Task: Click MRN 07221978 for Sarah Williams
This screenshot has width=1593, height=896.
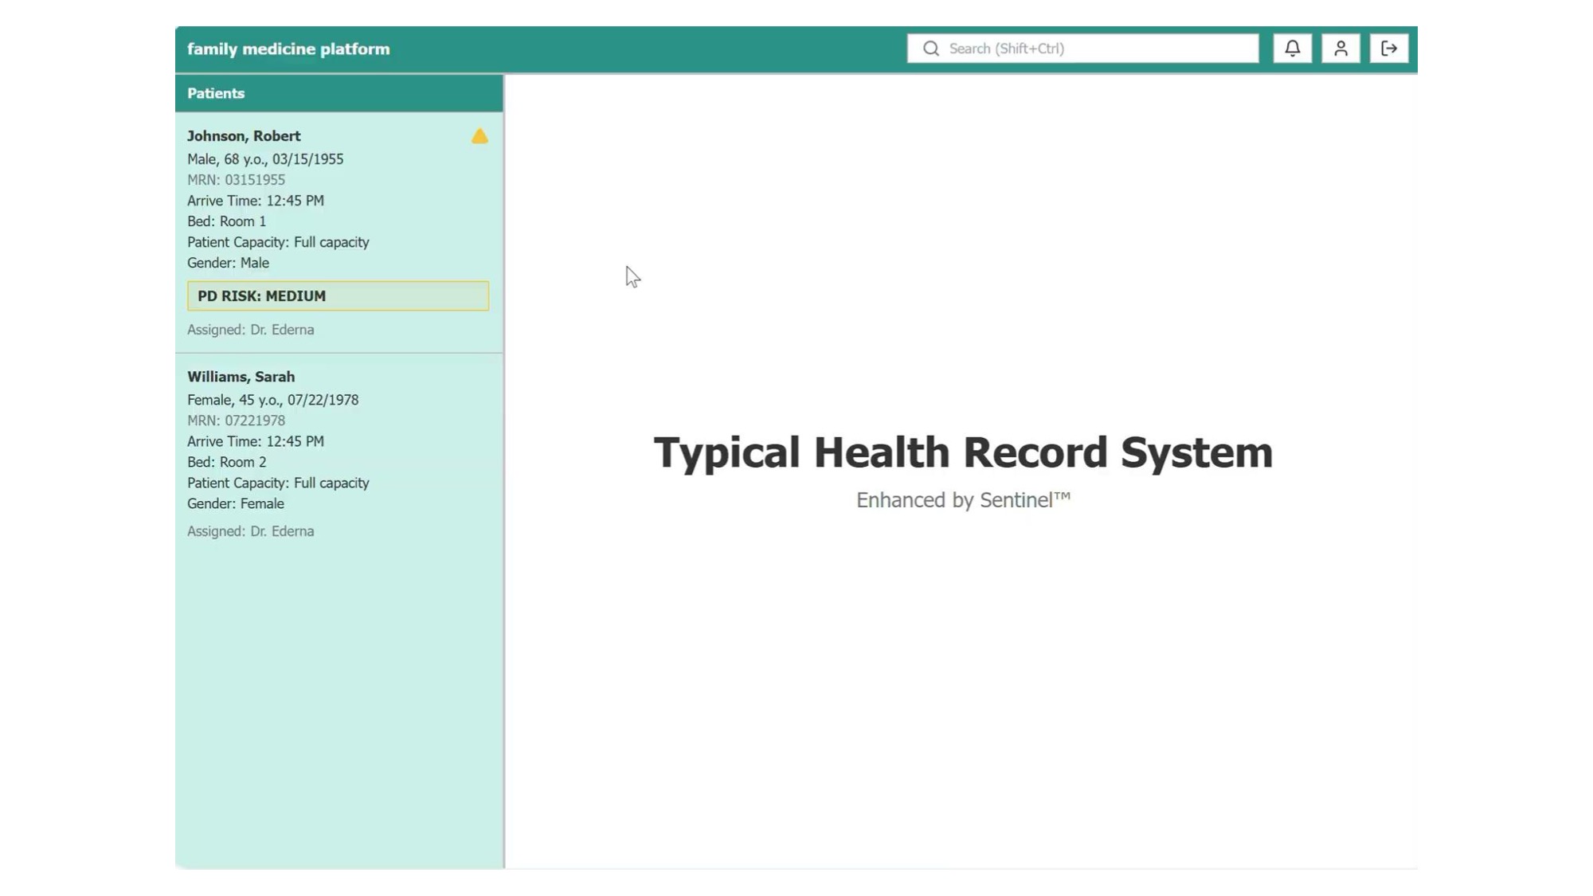Action: pos(236,421)
